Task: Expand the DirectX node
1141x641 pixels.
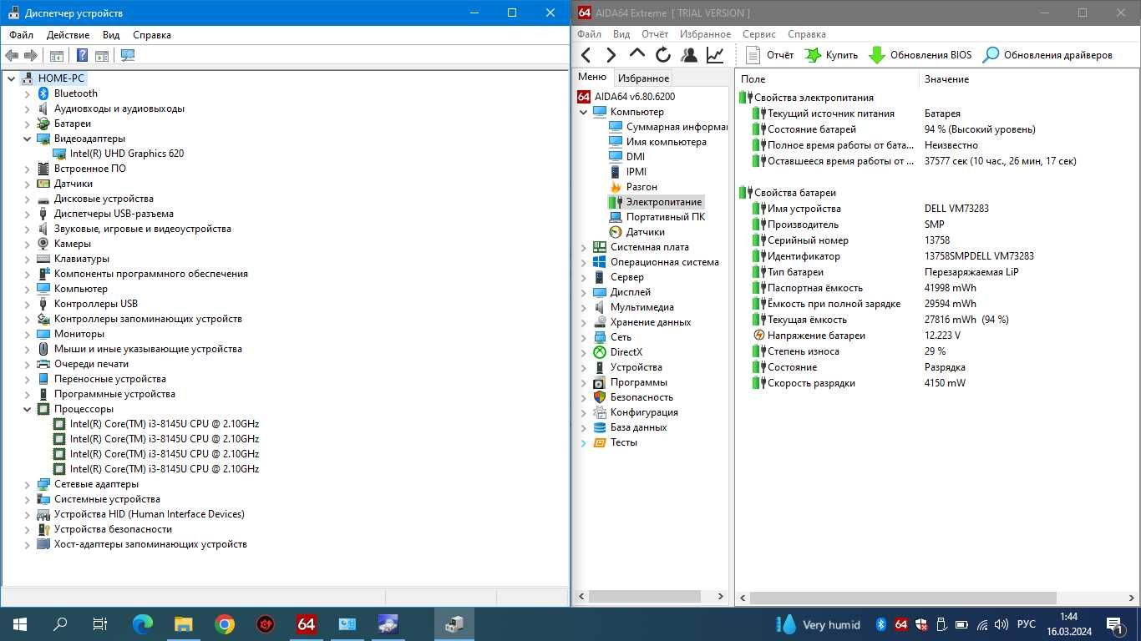Action: point(584,352)
